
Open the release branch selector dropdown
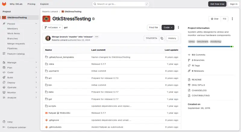52,27
